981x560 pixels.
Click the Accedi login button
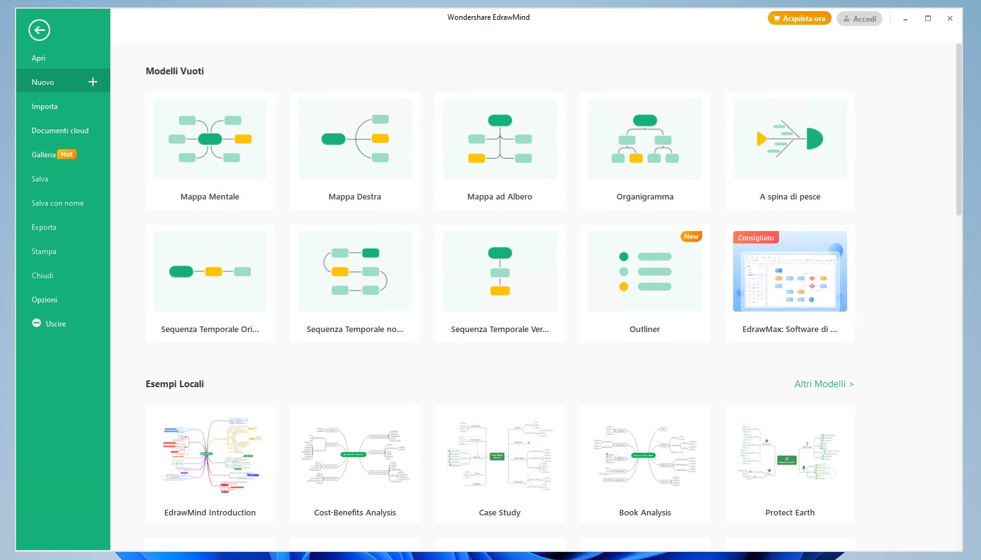coord(860,19)
